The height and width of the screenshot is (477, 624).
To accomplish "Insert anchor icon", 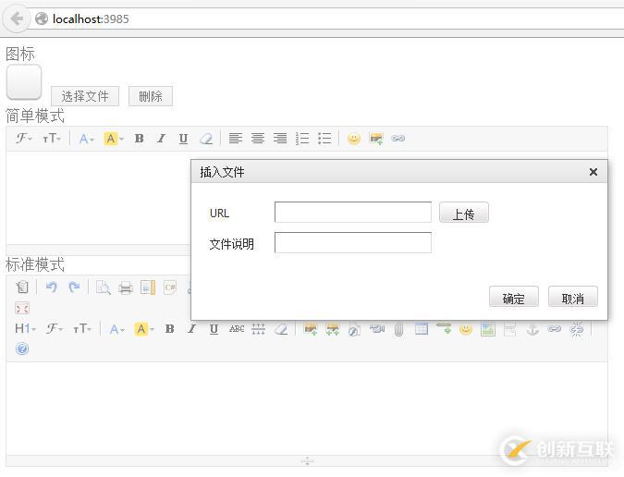I will pyautogui.click(x=532, y=328).
